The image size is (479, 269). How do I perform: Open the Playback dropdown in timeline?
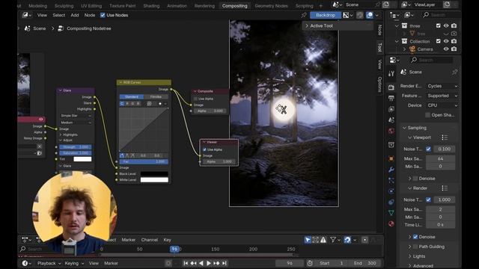tap(49, 263)
